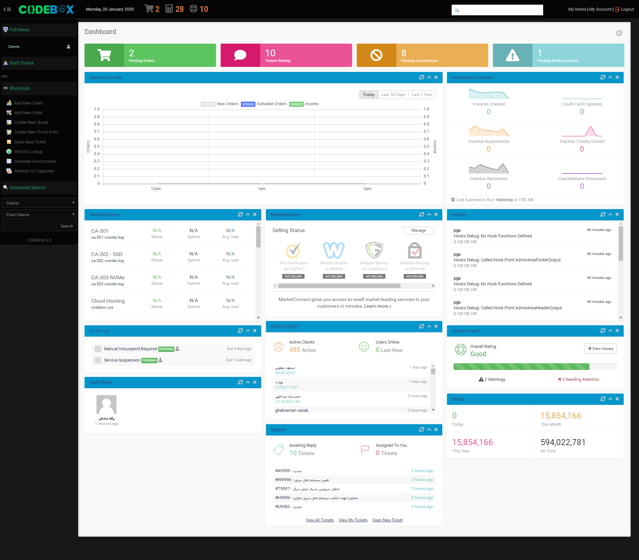639x560 pixels.
Task: Click the shopping cart icon in header
Action: point(149,9)
